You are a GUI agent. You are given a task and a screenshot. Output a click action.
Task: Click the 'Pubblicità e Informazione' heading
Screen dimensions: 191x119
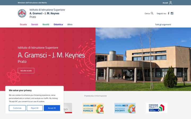click(x=95, y=96)
